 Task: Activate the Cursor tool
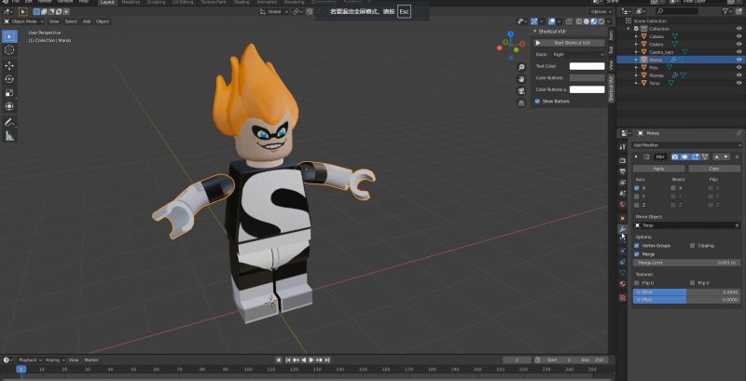tap(9, 50)
